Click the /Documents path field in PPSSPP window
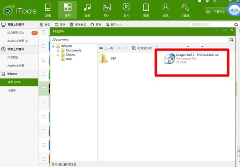Viewport: 240px width, 167px height. [139, 39]
